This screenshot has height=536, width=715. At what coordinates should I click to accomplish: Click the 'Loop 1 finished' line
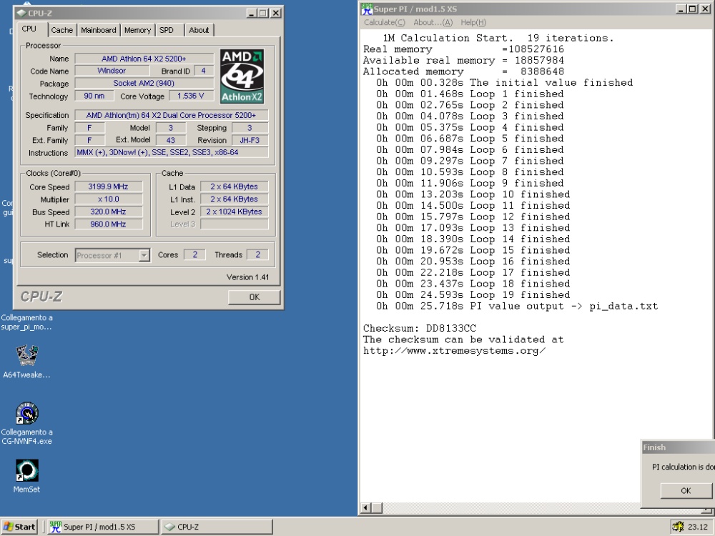click(470, 94)
